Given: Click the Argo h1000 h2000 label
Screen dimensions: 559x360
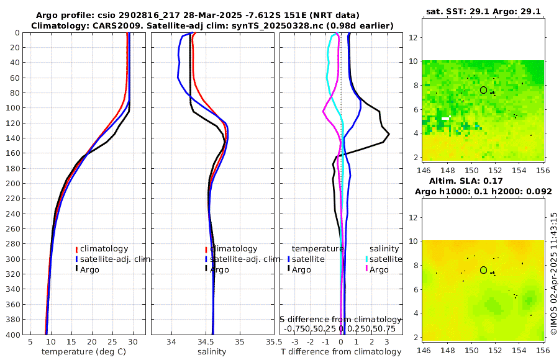Looking at the screenshot, I should (483, 192).
